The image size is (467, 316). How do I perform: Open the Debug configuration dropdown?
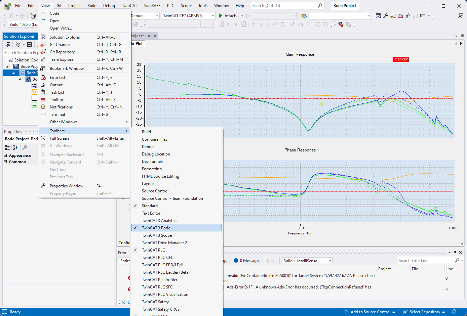click(157, 16)
